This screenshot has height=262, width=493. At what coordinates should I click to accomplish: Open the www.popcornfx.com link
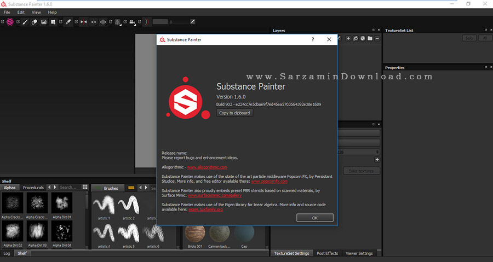coord(269,182)
